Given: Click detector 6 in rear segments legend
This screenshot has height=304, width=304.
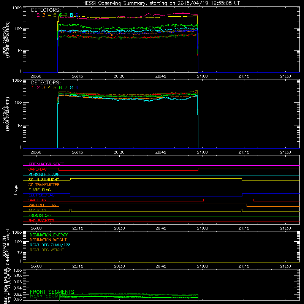Looking at the screenshot, I should 60,88.
